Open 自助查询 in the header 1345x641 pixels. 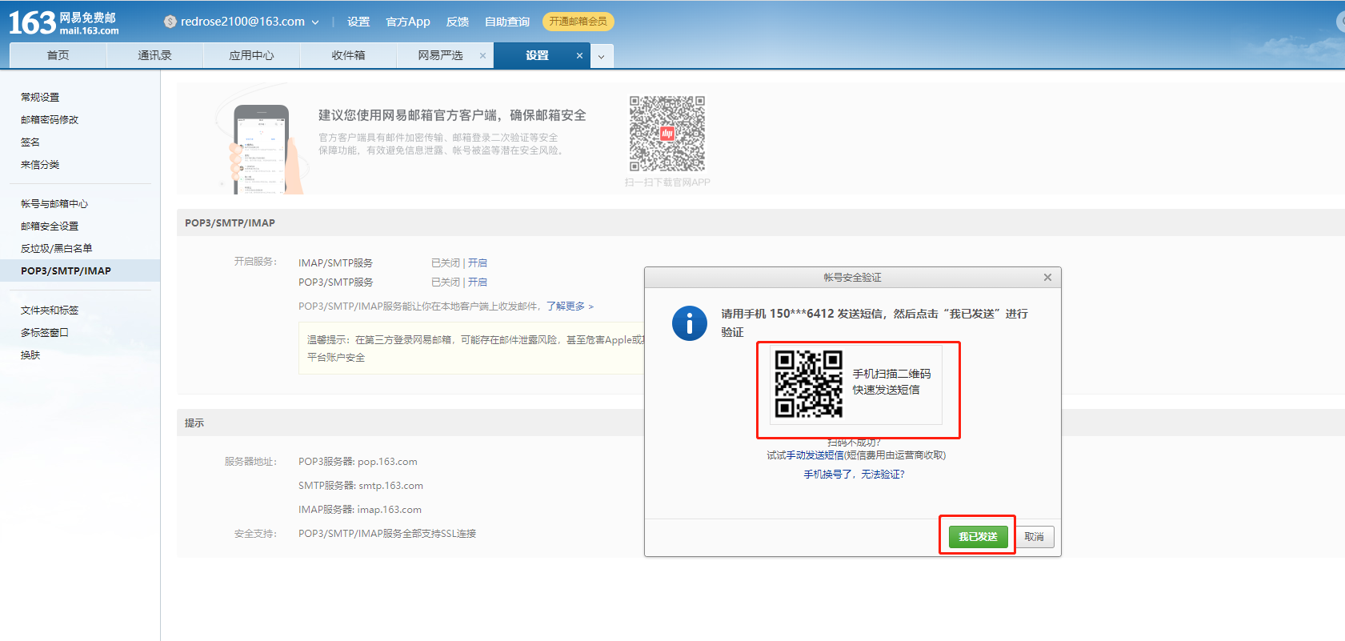click(507, 22)
